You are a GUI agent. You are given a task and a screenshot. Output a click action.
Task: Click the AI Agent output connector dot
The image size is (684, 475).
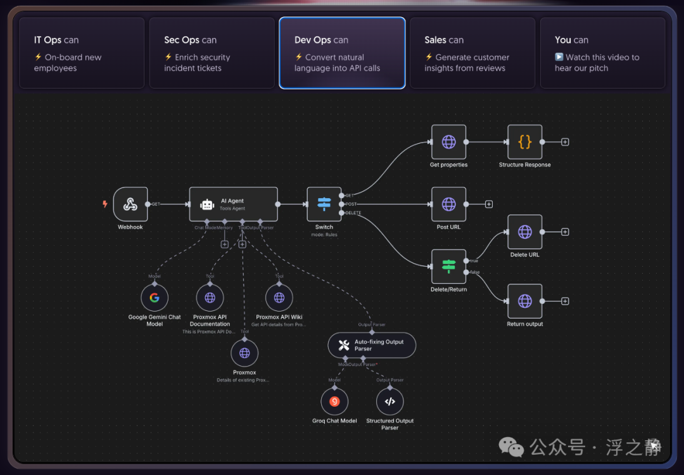point(278,204)
